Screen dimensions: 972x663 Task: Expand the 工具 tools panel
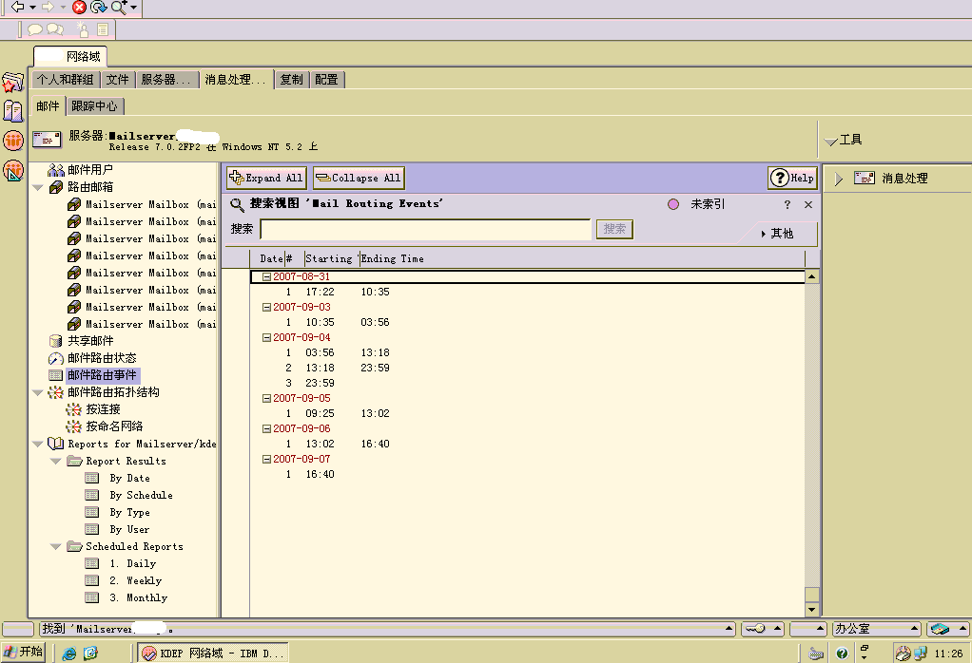click(831, 141)
